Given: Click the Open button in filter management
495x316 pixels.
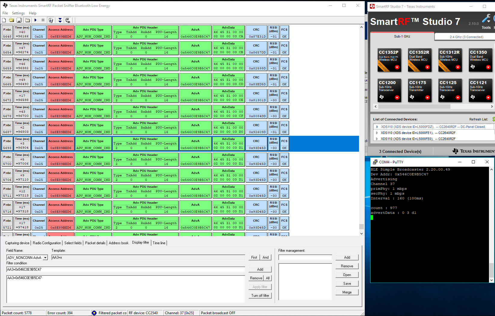Looking at the screenshot, I should coord(347,275).
